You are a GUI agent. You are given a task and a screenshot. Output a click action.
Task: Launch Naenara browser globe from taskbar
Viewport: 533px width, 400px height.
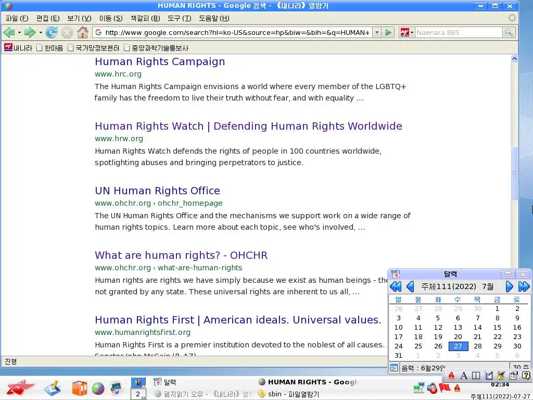pos(98,389)
